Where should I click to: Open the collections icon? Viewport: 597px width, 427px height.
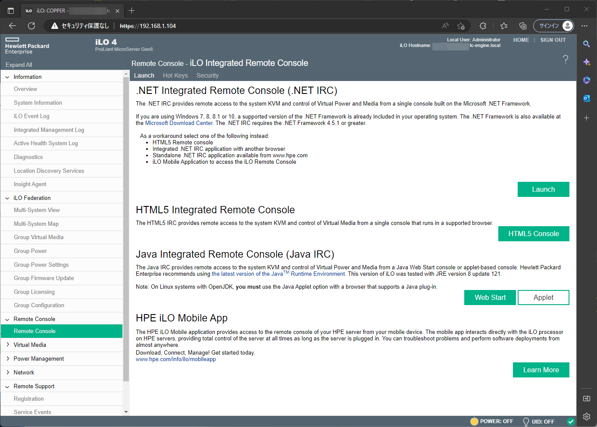pos(523,26)
